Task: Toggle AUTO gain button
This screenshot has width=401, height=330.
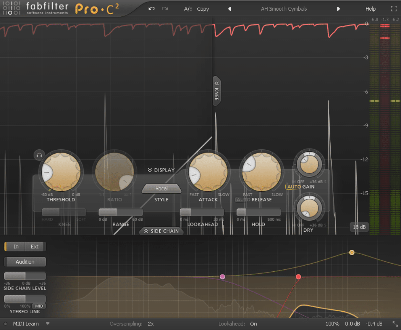Action: [294, 187]
